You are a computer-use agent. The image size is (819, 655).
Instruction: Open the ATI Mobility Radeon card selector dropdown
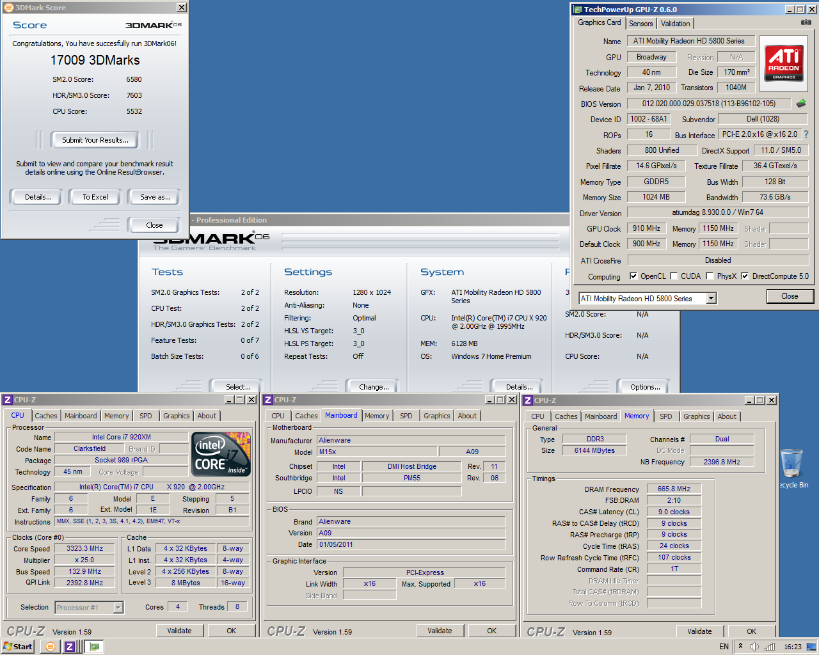click(711, 299)
